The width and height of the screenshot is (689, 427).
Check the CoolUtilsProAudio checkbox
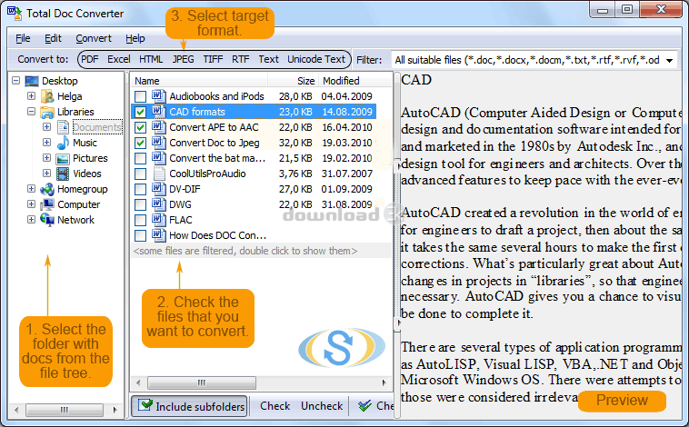[x=141, y=174]
